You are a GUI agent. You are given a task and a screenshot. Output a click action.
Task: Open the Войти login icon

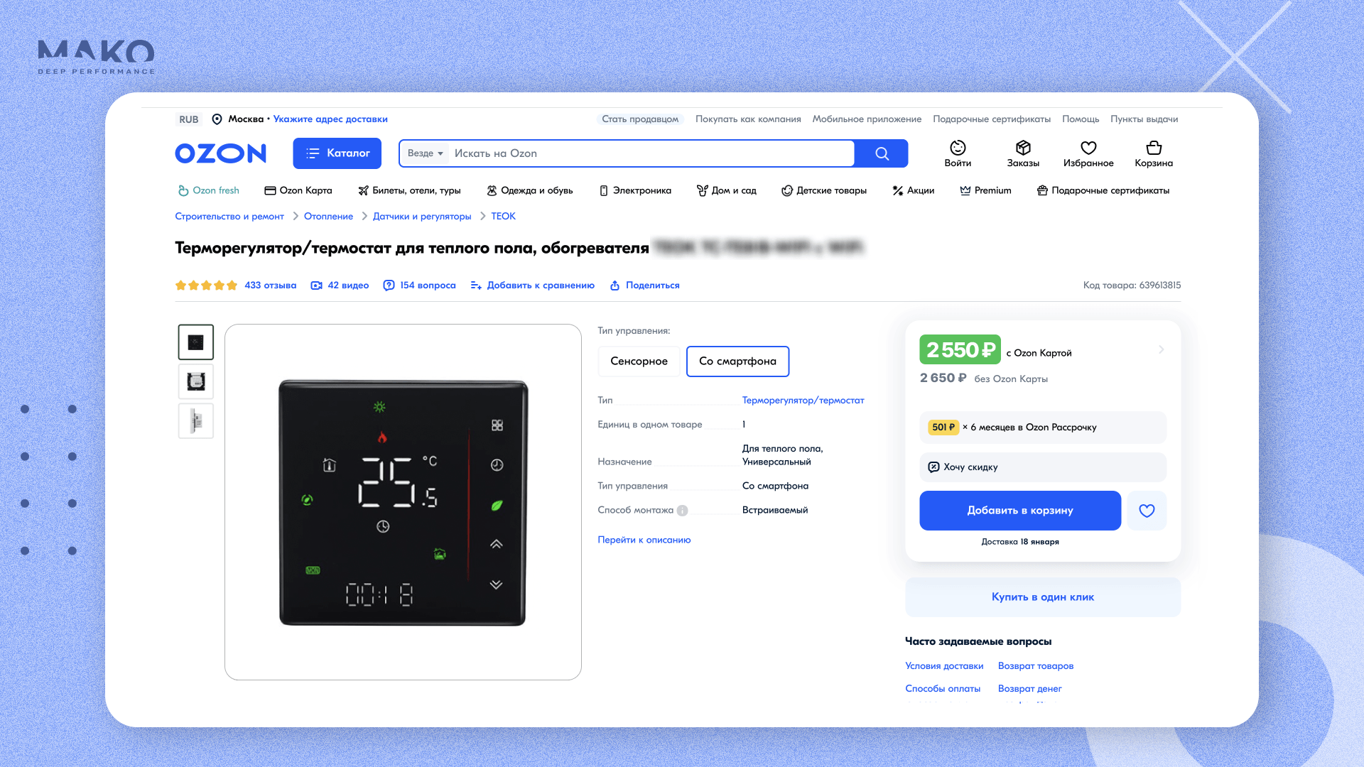pyautogui.click(x=958, y=148)
